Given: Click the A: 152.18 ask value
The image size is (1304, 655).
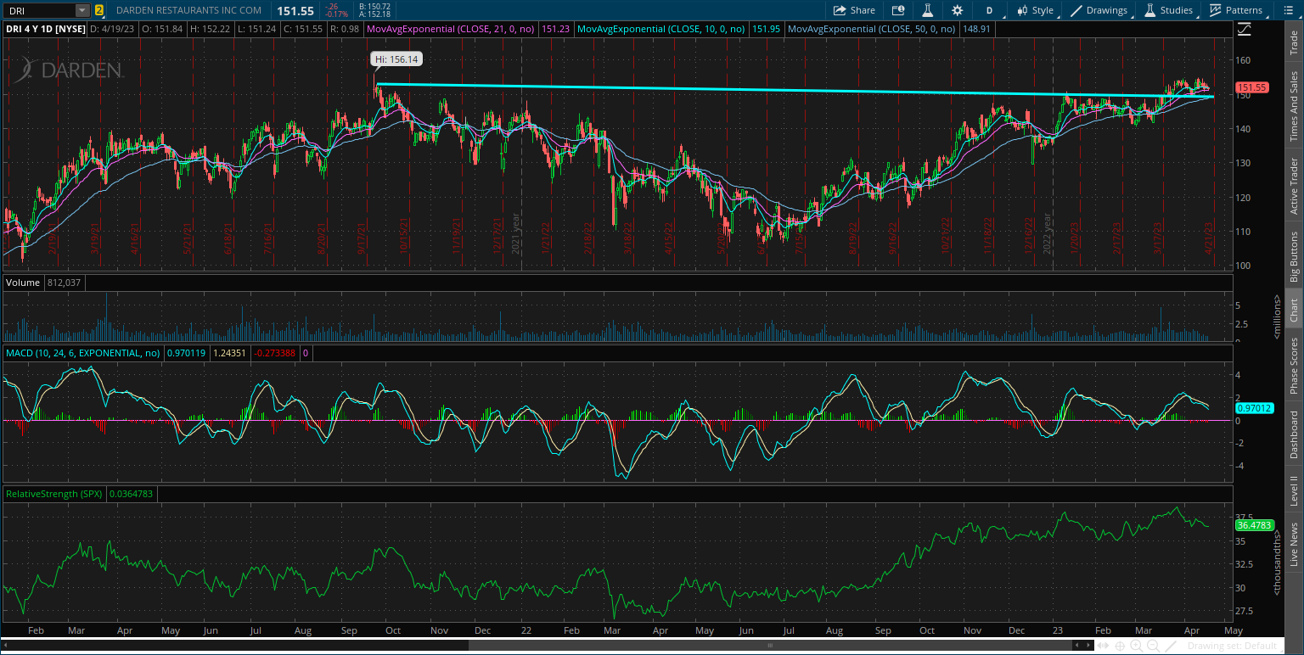Looking at the screenshot, I should tap(374, 14).
